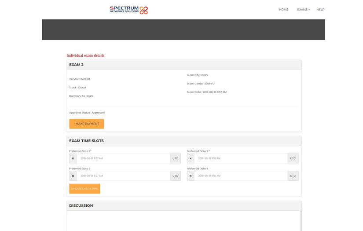Click UTC addon of Preferred Date 3
Image resolution: width=363 pixels, height=231 pixels.
click(176, 176)
